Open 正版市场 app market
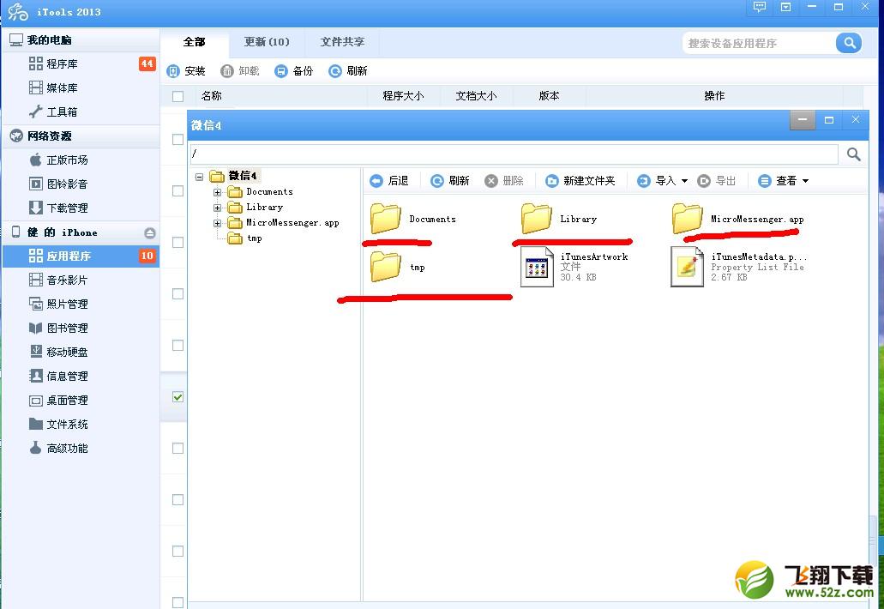884x609 pixels. coord(81,160)
